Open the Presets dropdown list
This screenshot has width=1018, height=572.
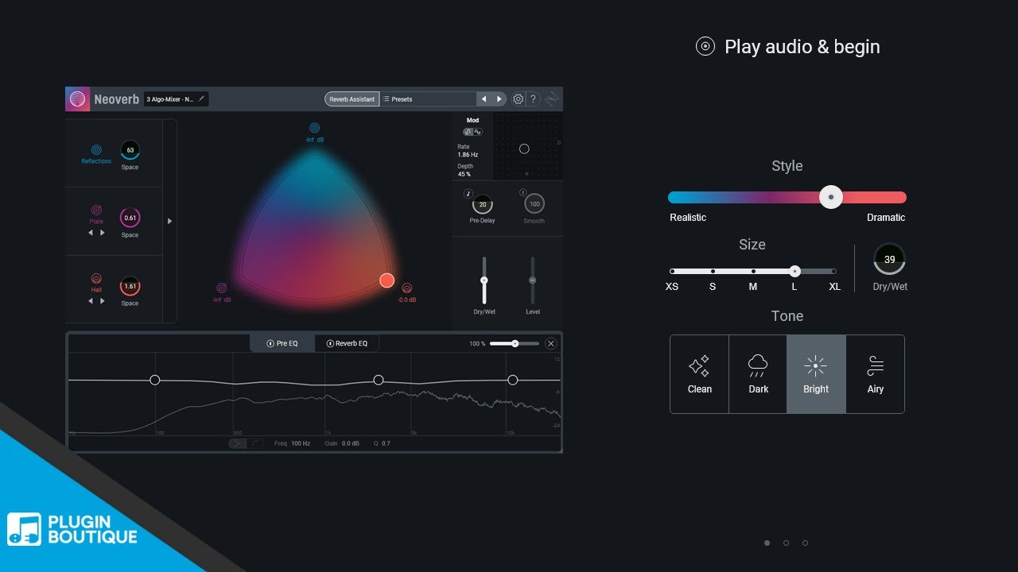coord(428,99)
